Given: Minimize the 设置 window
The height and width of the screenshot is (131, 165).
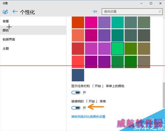Looking at the screenshot, I should (142, 3).
